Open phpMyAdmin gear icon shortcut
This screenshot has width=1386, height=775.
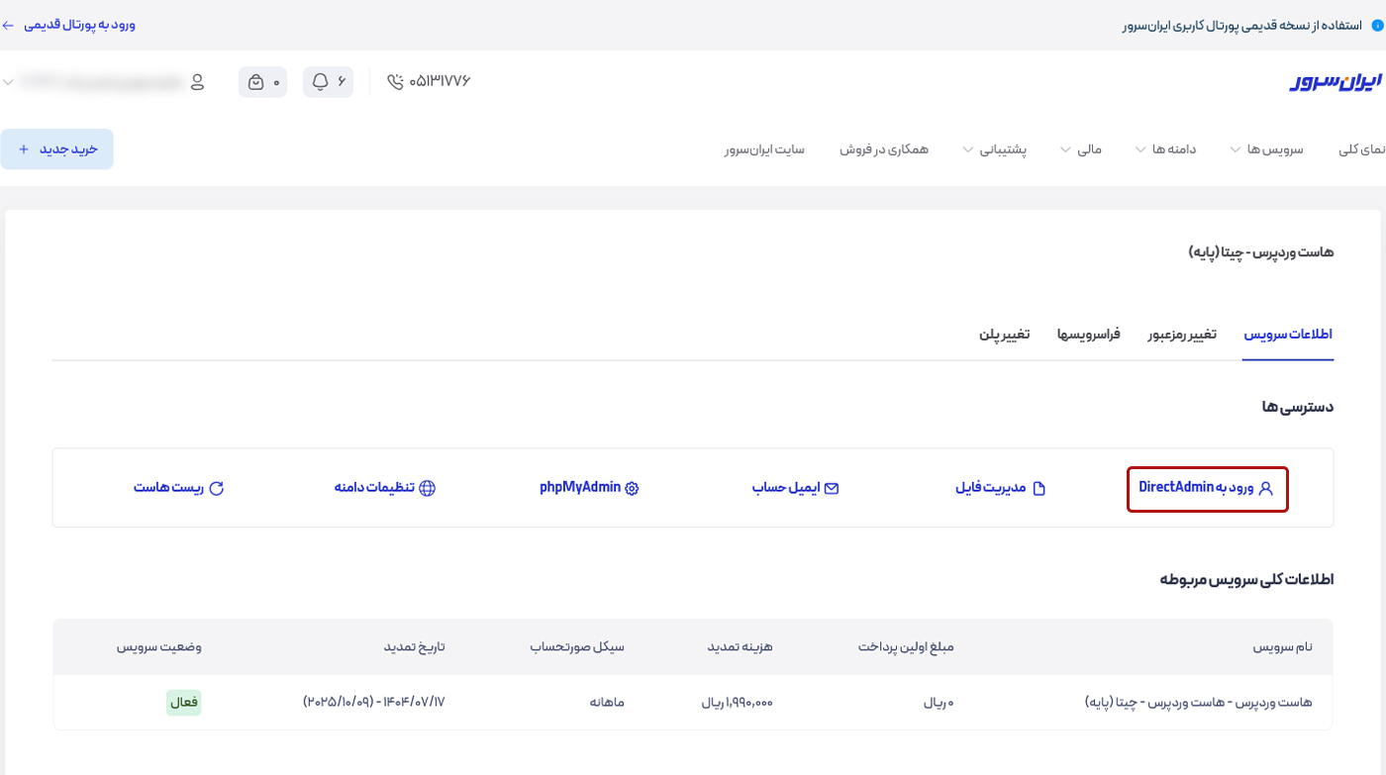[632, 488]
